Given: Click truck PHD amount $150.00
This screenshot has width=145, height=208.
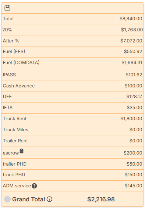Looking at the screenshot, I should [133, 175].
